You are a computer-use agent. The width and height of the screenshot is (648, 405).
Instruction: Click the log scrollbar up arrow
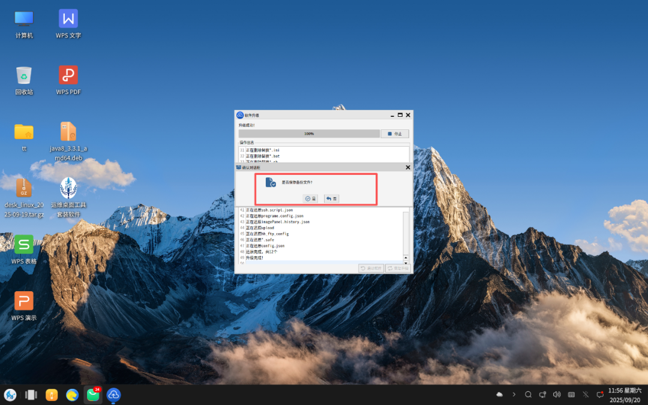[406, 258]
